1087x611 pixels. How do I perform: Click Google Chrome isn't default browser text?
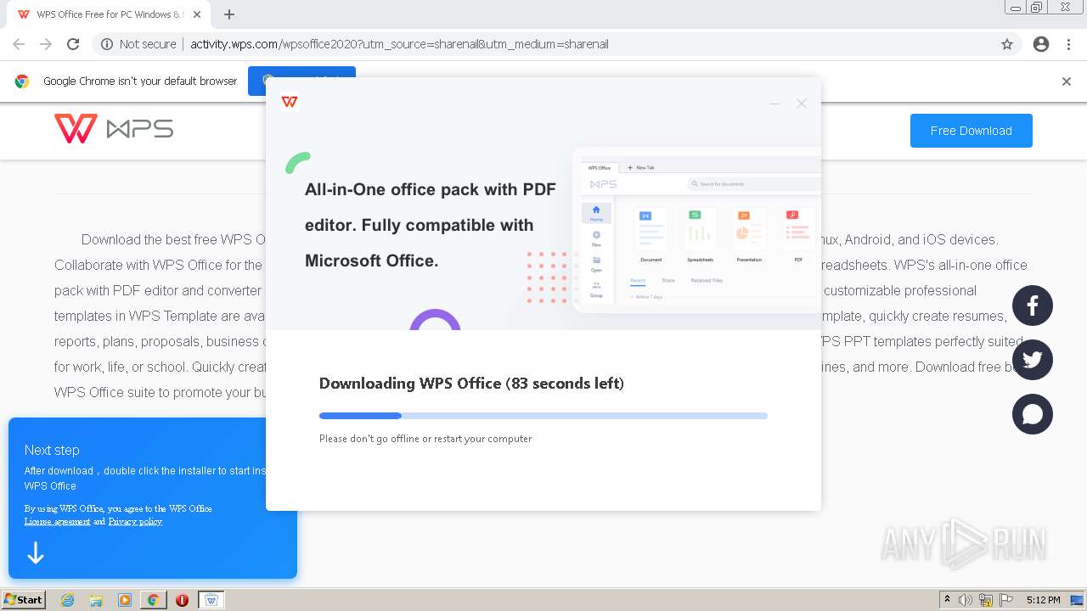click(140, 81)
